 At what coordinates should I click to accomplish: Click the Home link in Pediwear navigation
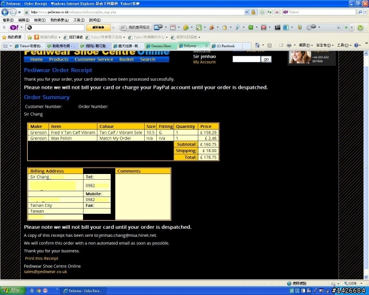tap(36, 59)
